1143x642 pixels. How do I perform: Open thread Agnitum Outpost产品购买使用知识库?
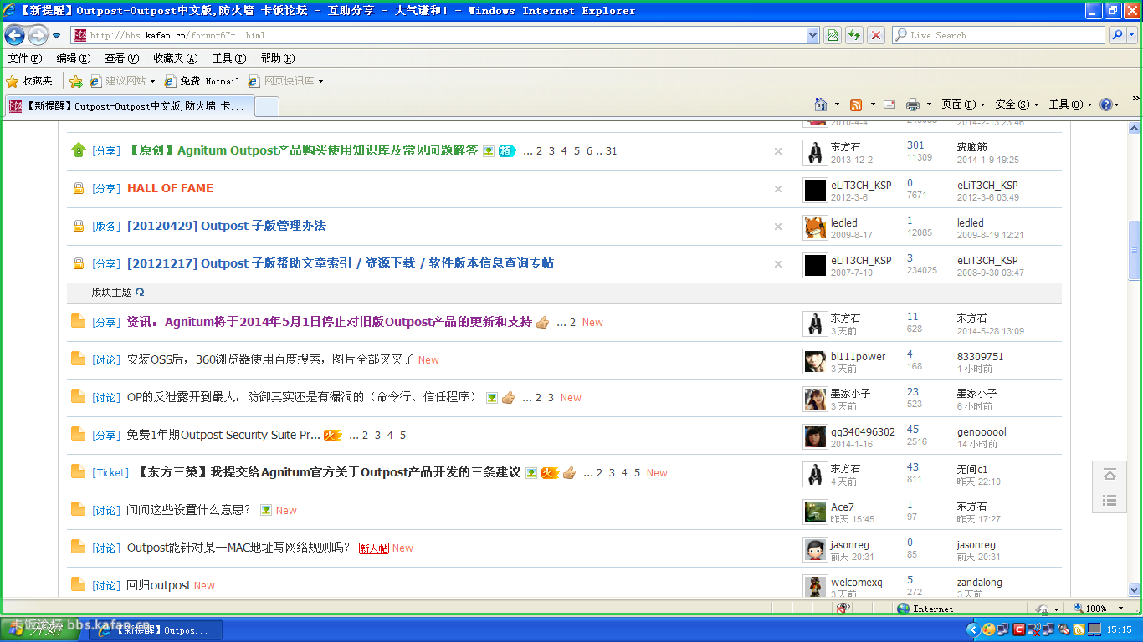[302, 150]
